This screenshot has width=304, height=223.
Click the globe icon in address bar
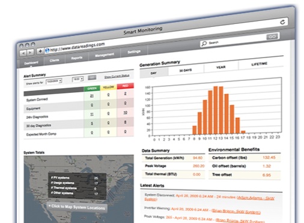[x=47, y=50]
